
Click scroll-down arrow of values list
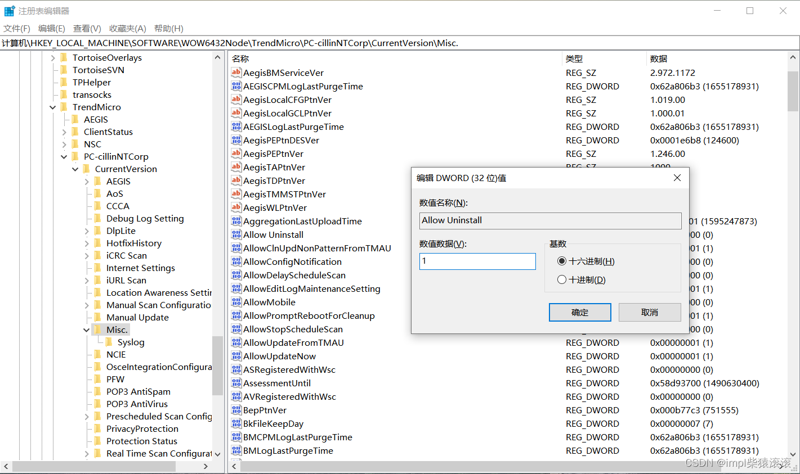tap(793, 454)
